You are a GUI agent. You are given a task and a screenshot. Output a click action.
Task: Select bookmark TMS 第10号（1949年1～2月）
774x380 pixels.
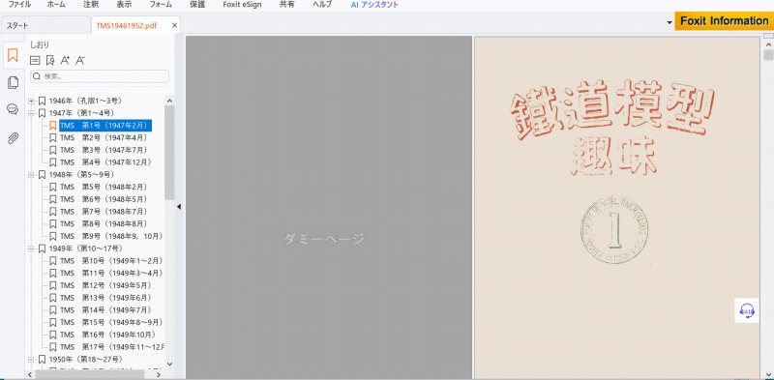pos(111,261)
